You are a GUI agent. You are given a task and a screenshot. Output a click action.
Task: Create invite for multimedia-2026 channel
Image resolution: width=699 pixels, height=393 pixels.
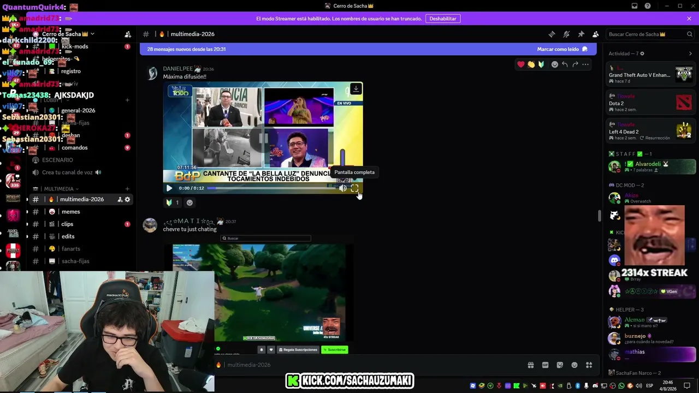tap(120, 199)
